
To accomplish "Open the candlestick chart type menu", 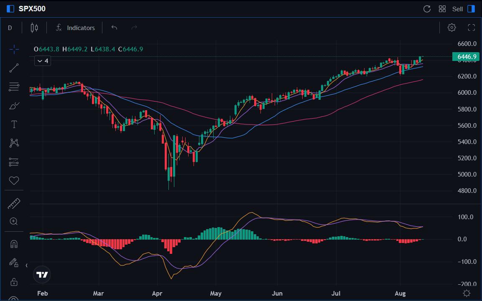I will [33, 28].
